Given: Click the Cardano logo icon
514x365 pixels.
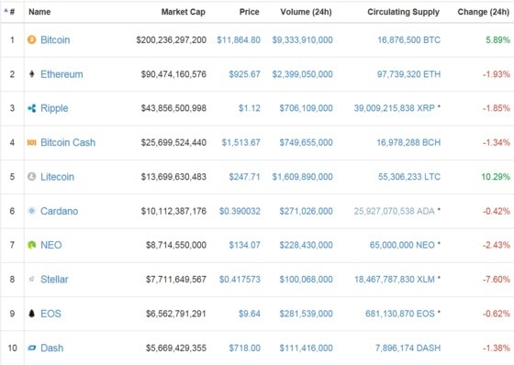Looking at the screenshot, I should [32, 211].
